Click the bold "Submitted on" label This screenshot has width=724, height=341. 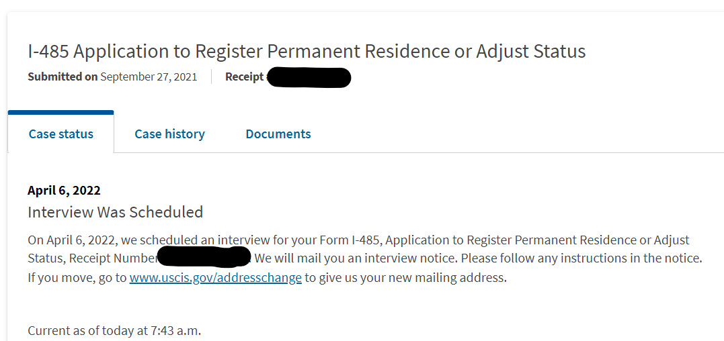click(x=63, y=77)
